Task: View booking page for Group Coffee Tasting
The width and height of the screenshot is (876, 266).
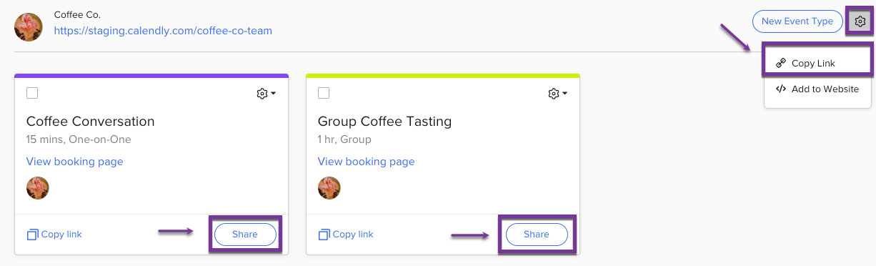Action: pyautogui.click(x=367, y=162)
